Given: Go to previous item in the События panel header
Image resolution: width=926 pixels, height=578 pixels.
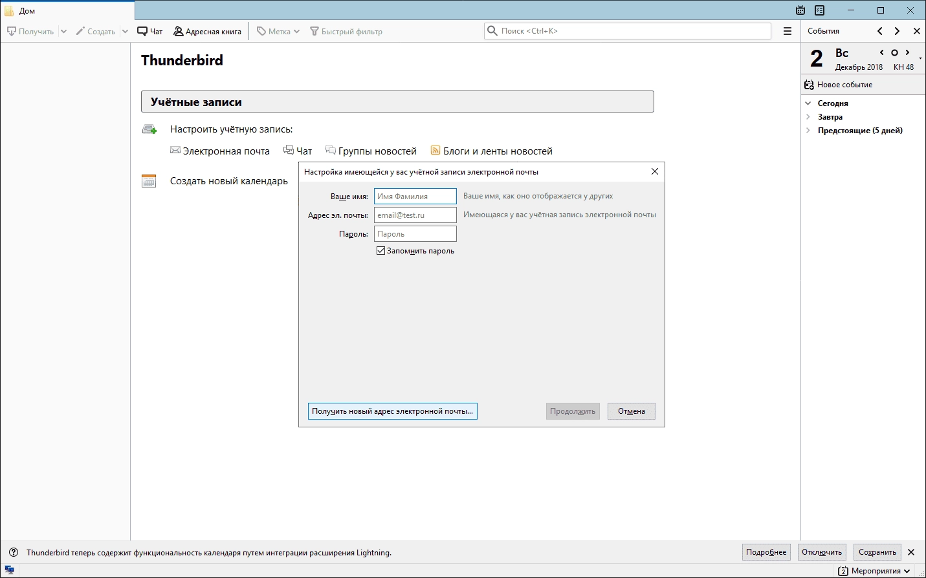Looking at the screenshot, I should [880, 31].
